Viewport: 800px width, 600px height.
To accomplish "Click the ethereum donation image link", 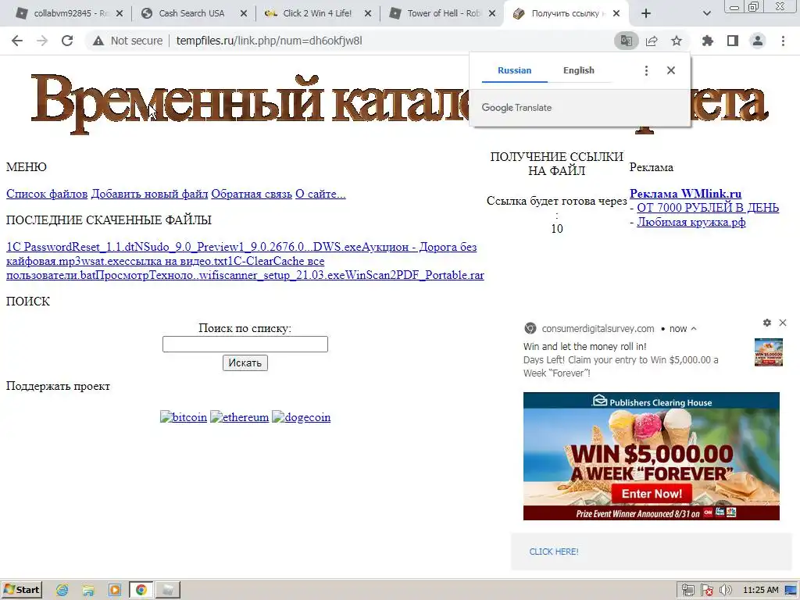I will coord(239,417).
